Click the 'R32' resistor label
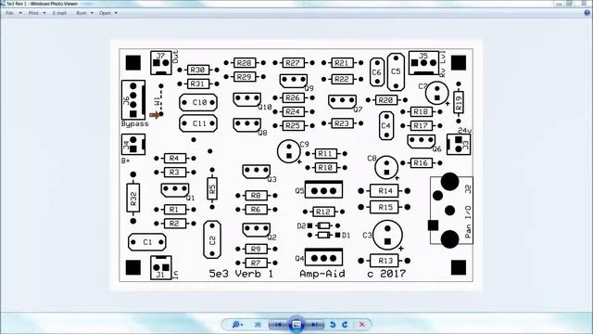The width and height of the screenshot is (593, 334). [x=133, y=198]
